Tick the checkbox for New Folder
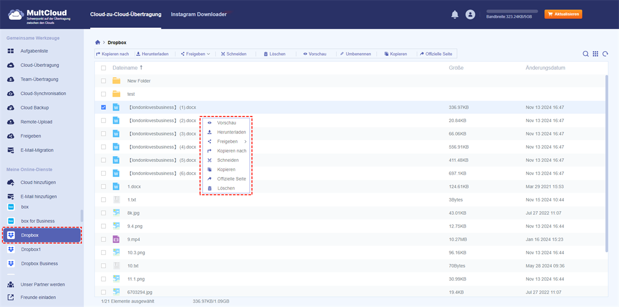The image size is (619, 307). pyautogui.click(x=104, y=81)
